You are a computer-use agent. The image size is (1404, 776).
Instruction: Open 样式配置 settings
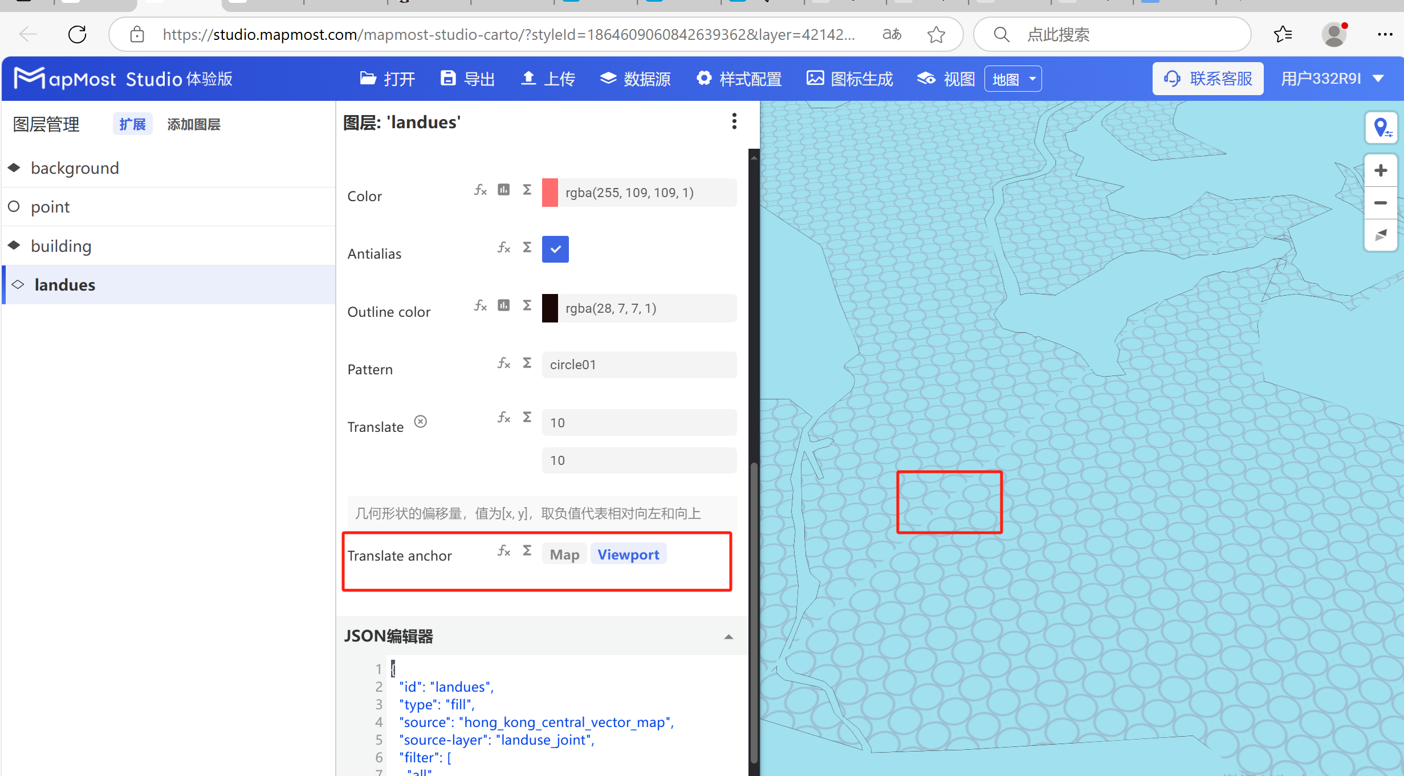pyautogui.click(x=738, y=79)
